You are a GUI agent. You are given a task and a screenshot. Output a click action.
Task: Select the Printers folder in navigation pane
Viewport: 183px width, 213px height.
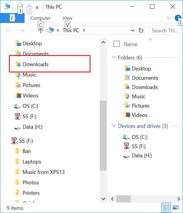[x=27, y=193]
